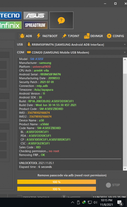Select the UNLOCKTOOL 2021.11.05.1 version text
The image size is (127, 207).
click(37, 163)
